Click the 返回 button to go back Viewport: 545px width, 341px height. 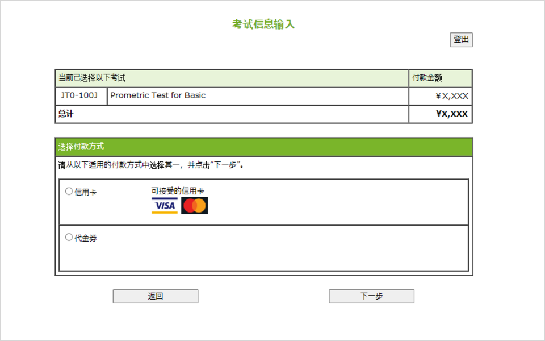155,296
